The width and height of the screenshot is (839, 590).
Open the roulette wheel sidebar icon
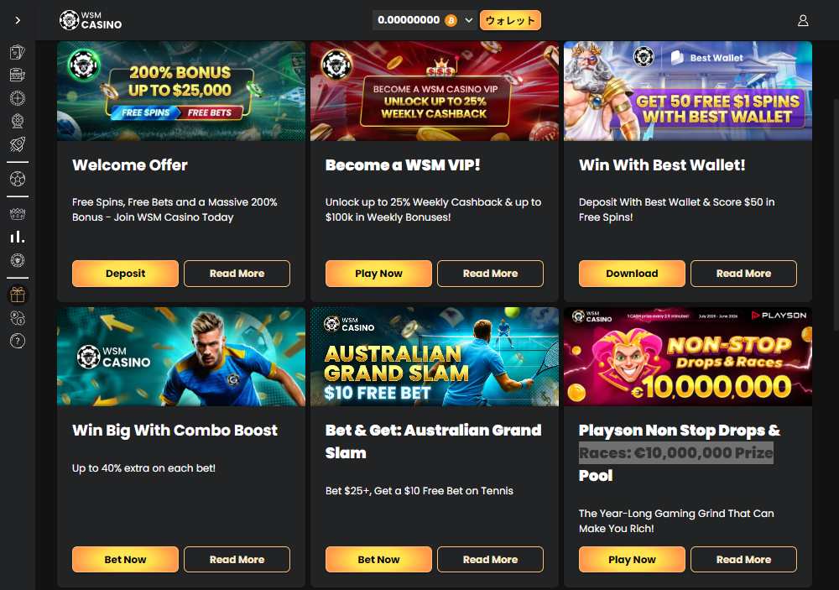pyautogui.click(x=18, y=98)
